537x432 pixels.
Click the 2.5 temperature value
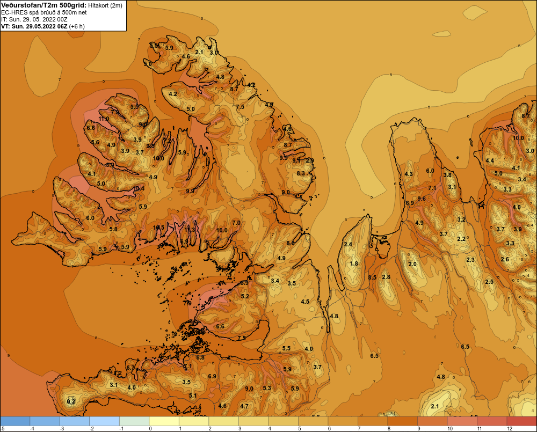(489, 282)
